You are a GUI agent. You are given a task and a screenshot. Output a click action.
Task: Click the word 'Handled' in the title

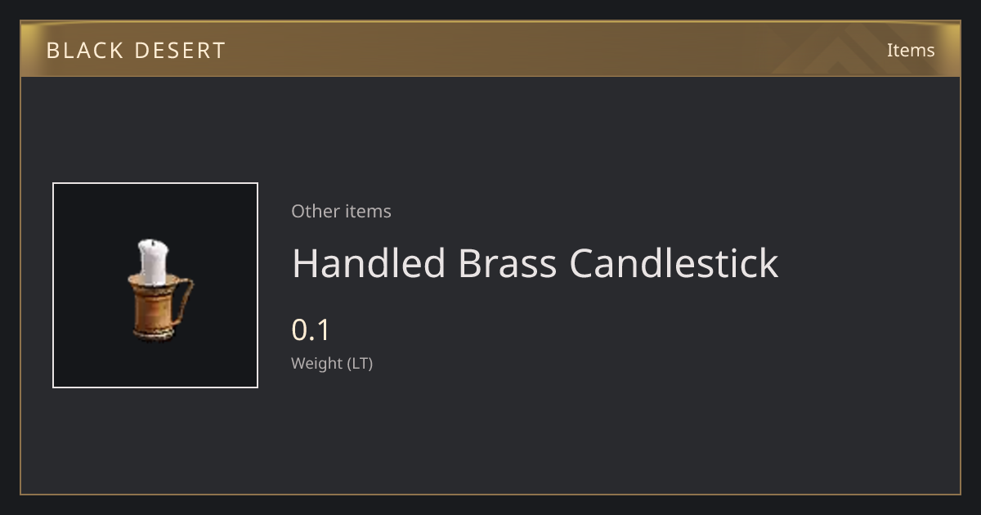tap(369, 263)
